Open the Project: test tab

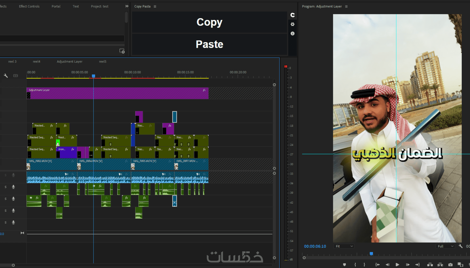tap(100, 6)
